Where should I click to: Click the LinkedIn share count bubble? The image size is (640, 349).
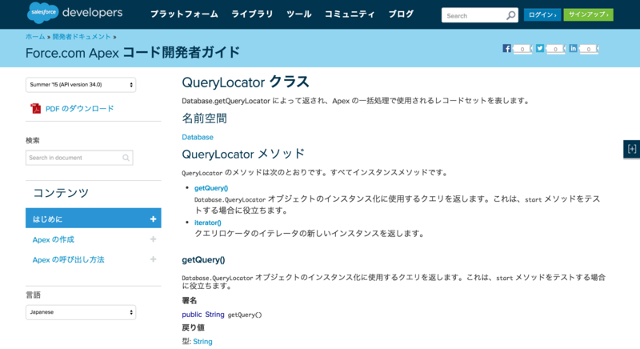[589, 49]
